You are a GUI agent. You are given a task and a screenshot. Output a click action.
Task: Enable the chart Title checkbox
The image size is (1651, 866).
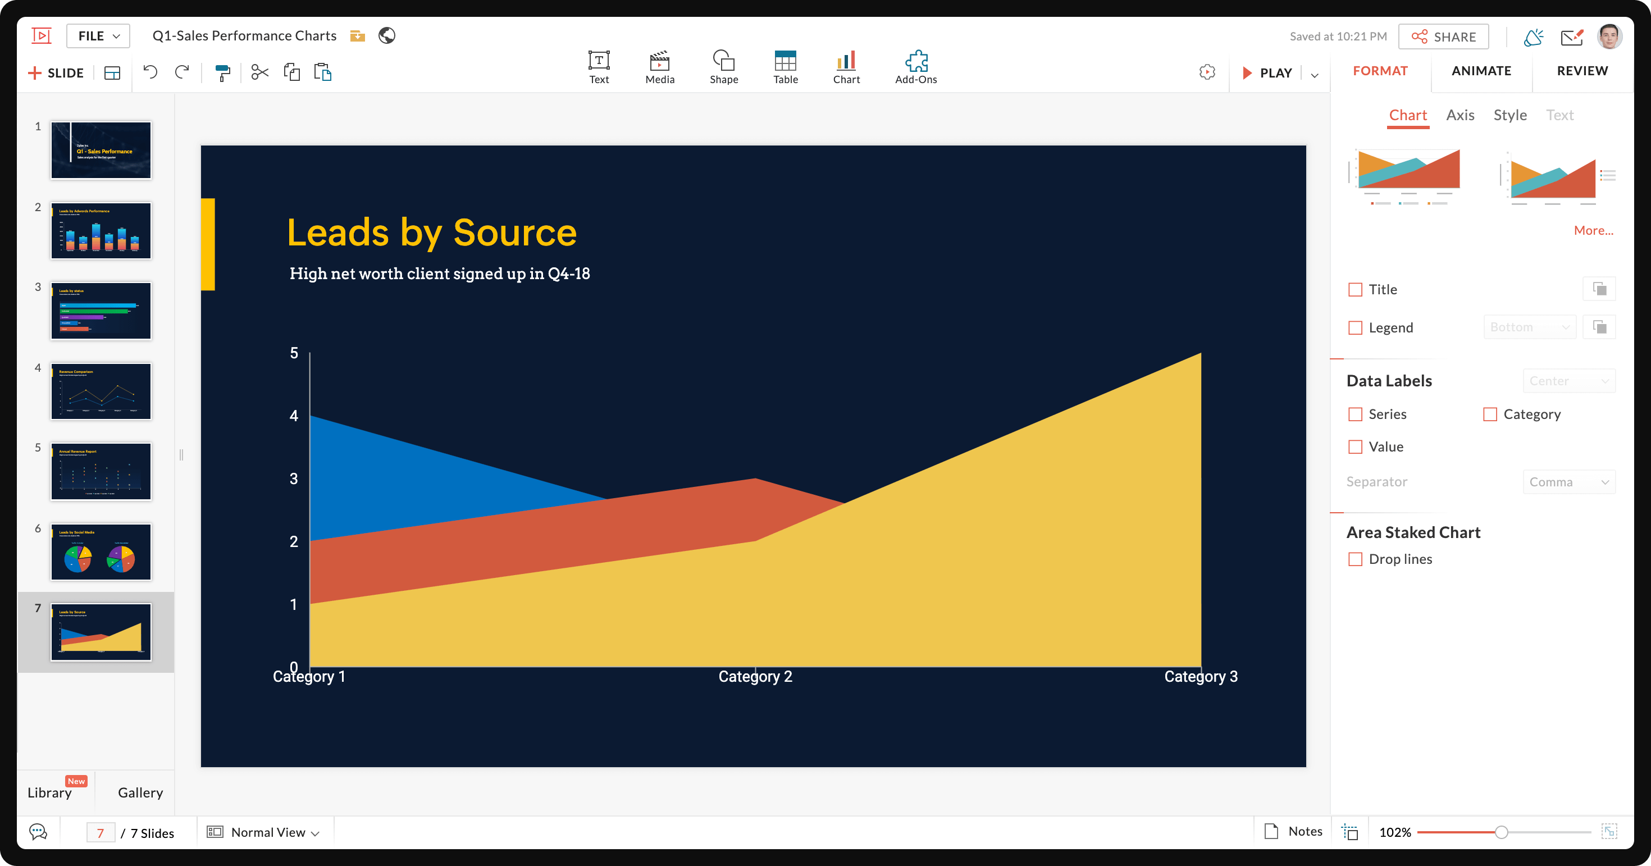(x=1355, y=290)
